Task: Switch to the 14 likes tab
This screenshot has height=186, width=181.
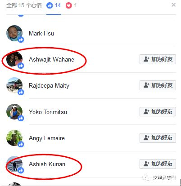Action: [54, 5]
